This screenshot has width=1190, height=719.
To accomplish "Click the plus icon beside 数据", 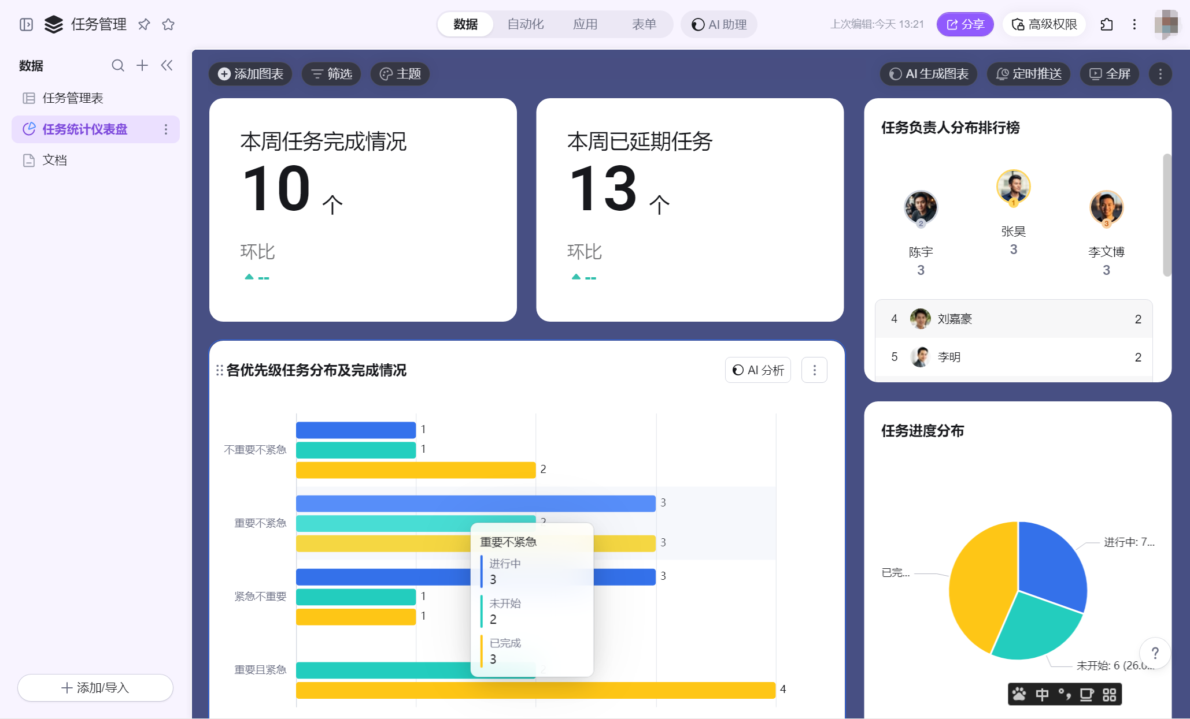I will click(142, 65).
